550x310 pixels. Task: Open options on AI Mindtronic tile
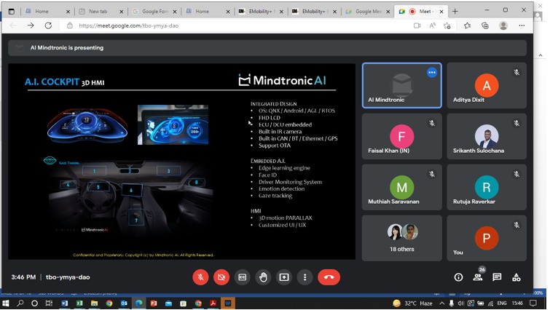point(432,73)
